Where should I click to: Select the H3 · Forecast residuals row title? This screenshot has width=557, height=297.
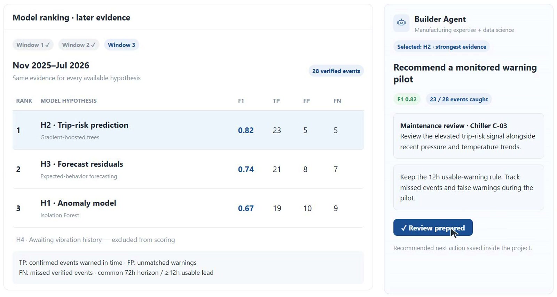(82, 164)
